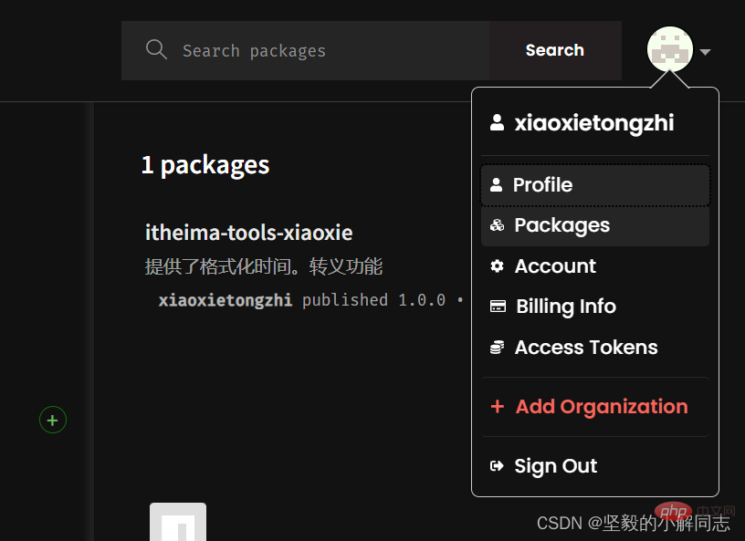Click the Account gear icon
The image size is (745, 541).
point(497,266)
